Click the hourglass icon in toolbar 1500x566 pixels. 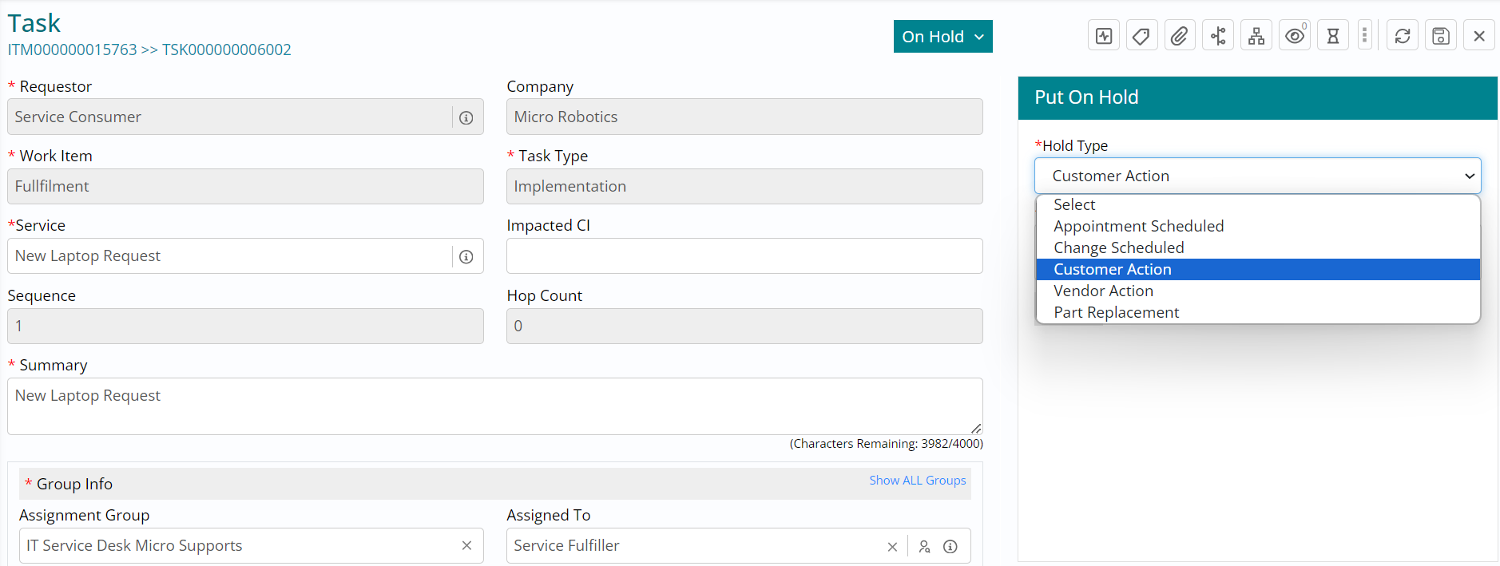coord(1332,36)
